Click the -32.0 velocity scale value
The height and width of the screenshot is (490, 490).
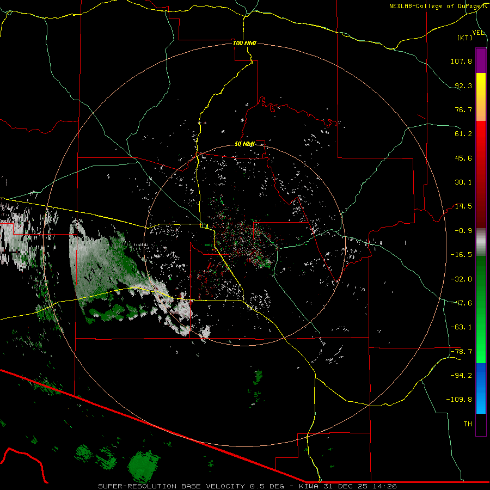461,279
